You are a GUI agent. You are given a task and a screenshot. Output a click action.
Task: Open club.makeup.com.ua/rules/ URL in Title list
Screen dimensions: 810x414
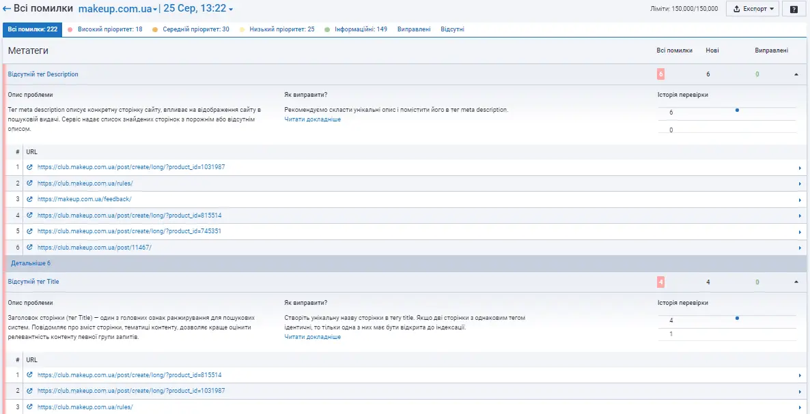point(85,406)
